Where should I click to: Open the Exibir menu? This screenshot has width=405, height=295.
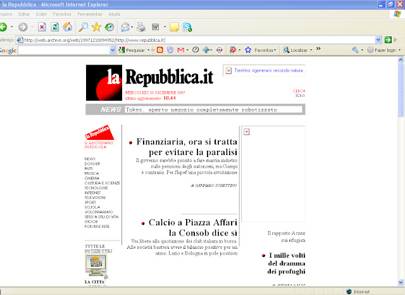41,14
